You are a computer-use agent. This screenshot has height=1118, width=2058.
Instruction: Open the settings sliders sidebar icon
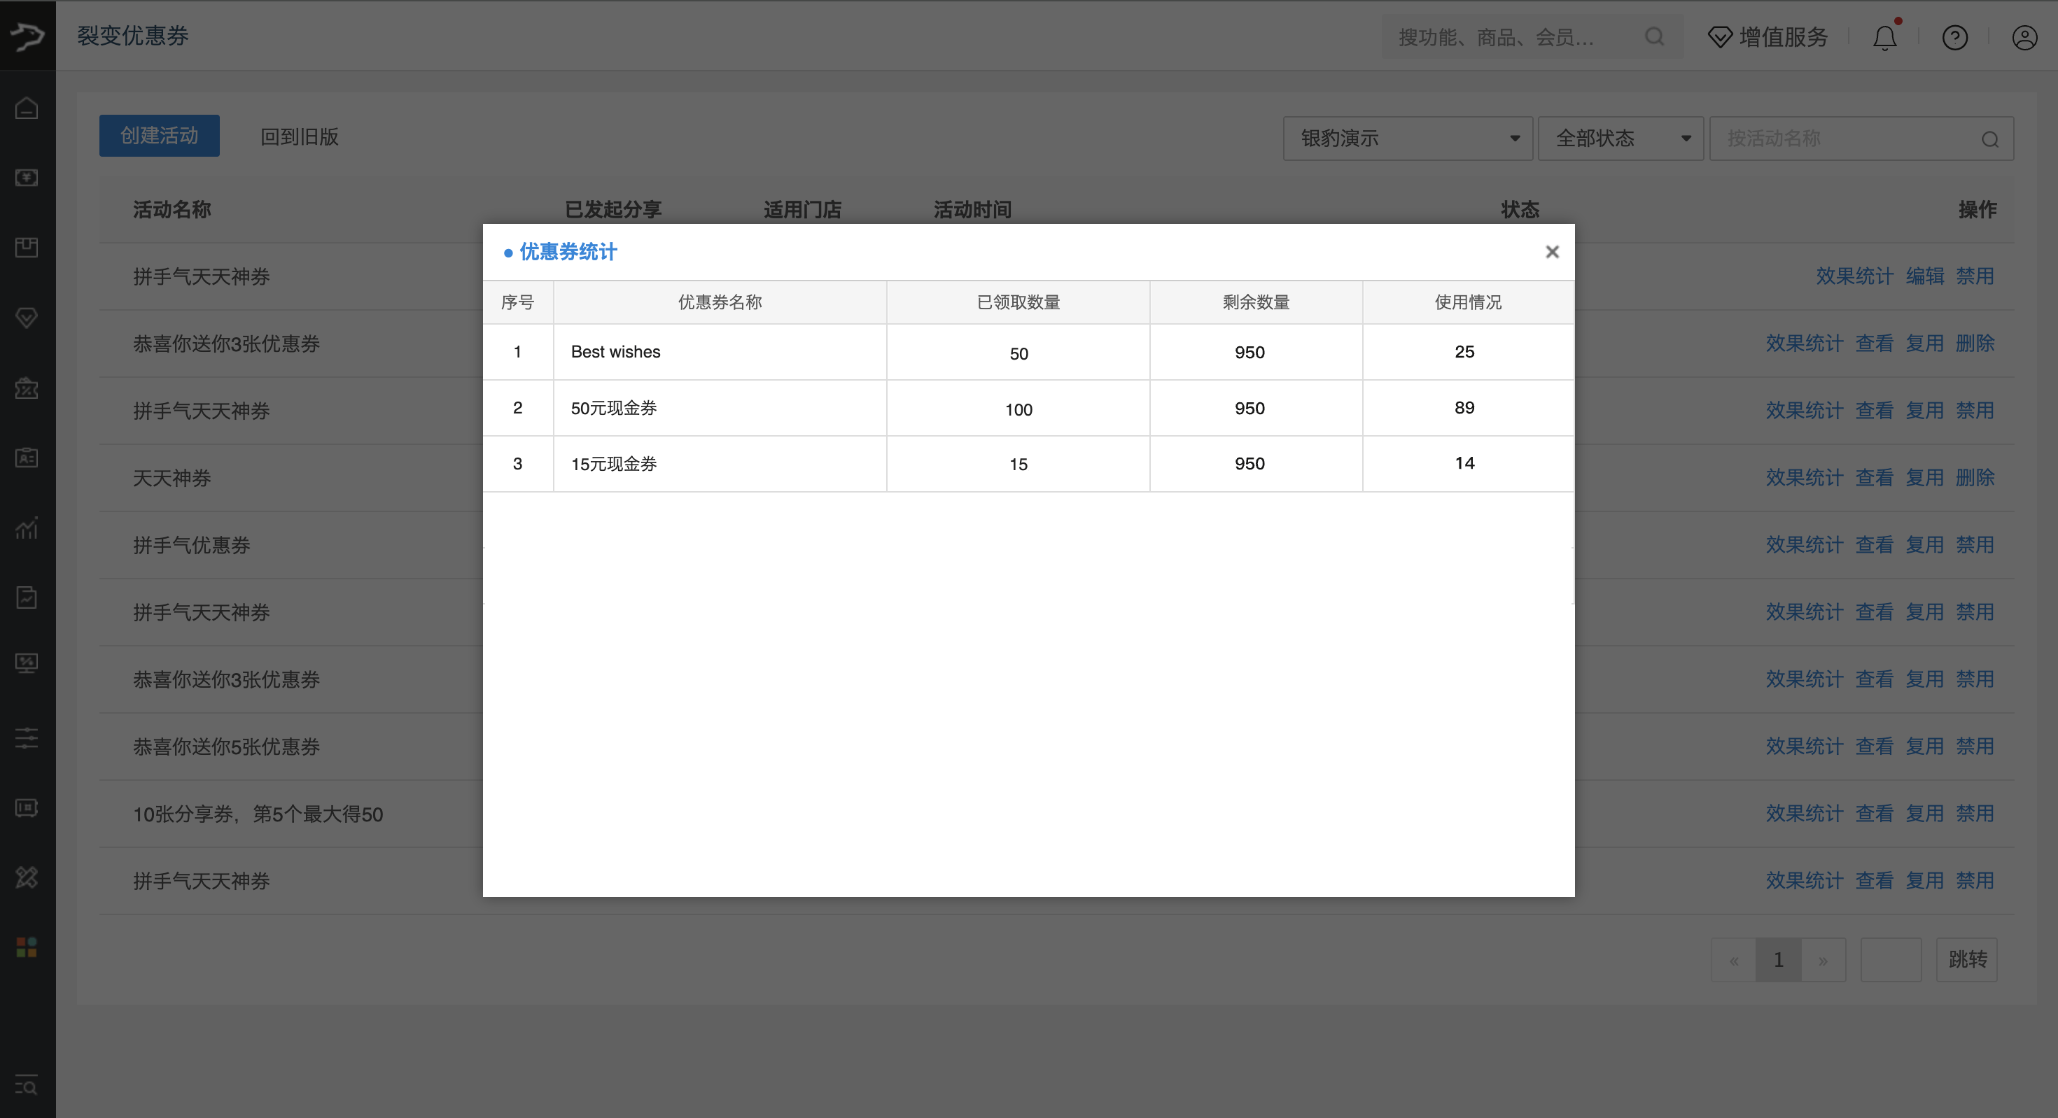pos(27,737)
